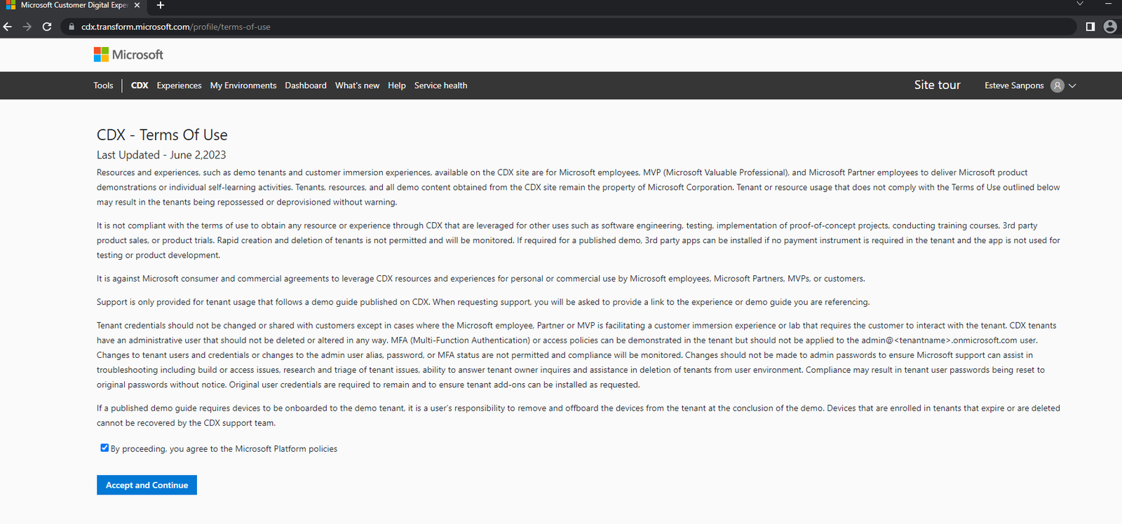Viewport: 1122px width, 524px height.
Task: View Service health page
Action: pyautogui.click(x=440, y=85)
